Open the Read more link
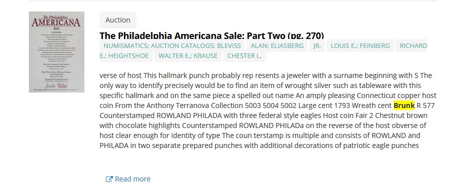Image resolution: width=469 pixels, height=195 pixels. (x=128, y=179)
